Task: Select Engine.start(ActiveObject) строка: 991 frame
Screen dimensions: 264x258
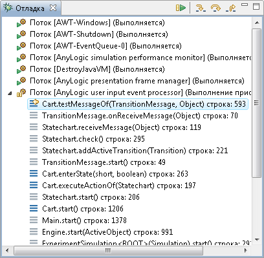Action: (107, 232)
